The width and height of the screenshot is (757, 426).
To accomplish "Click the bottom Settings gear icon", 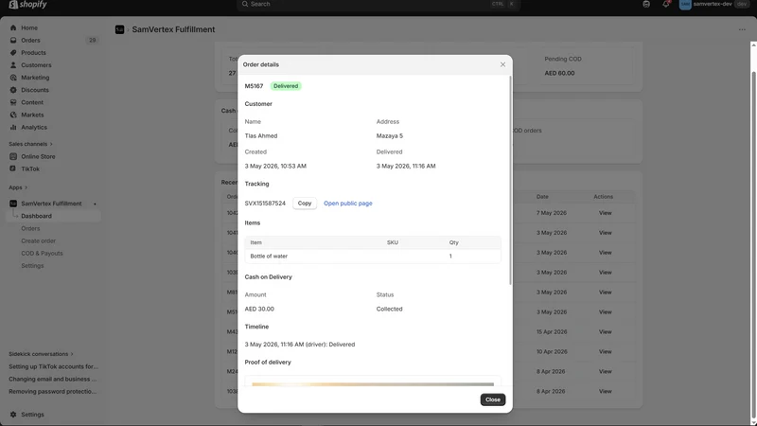I will [x=13, y=415].
